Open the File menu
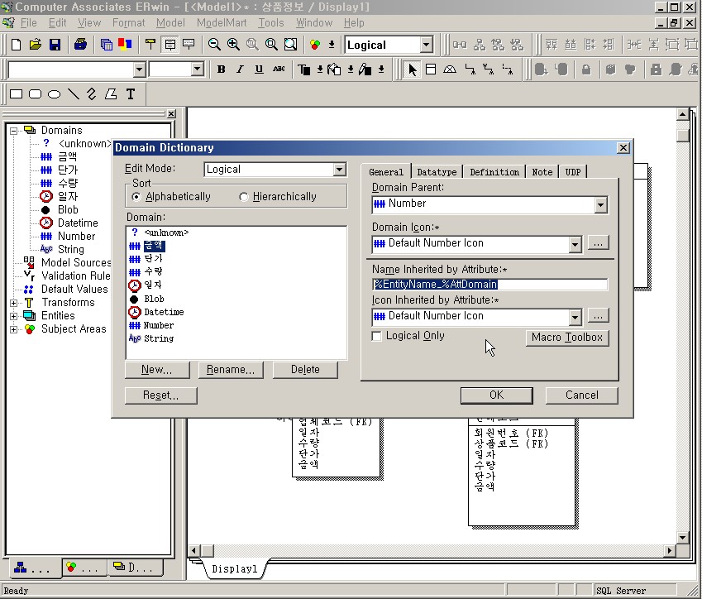Screen dimensions: 702x599 28,22
